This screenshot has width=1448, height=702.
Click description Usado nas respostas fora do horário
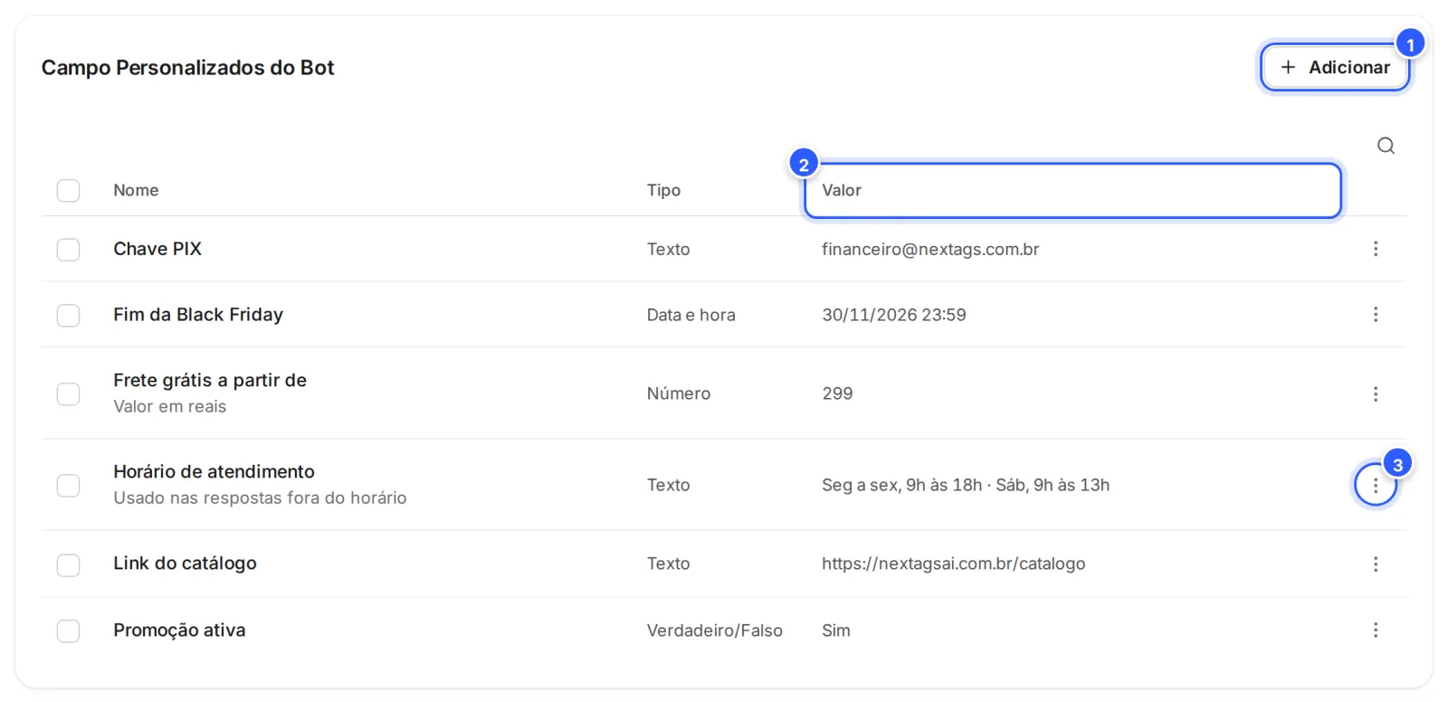(x=260, y=498)
